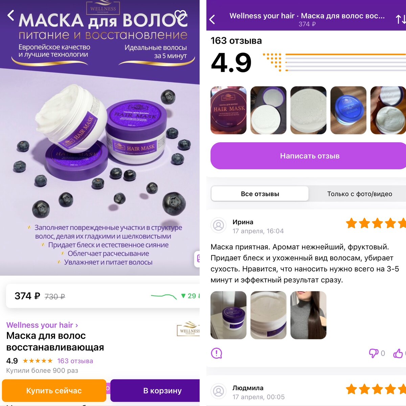Open Irina's profile avatar
This screenshot has height=406, width=406.
[219, 225]
